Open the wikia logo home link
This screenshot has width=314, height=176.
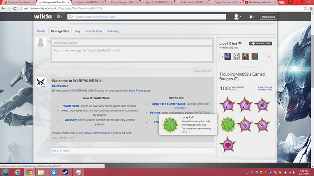[x=43, y=16]
